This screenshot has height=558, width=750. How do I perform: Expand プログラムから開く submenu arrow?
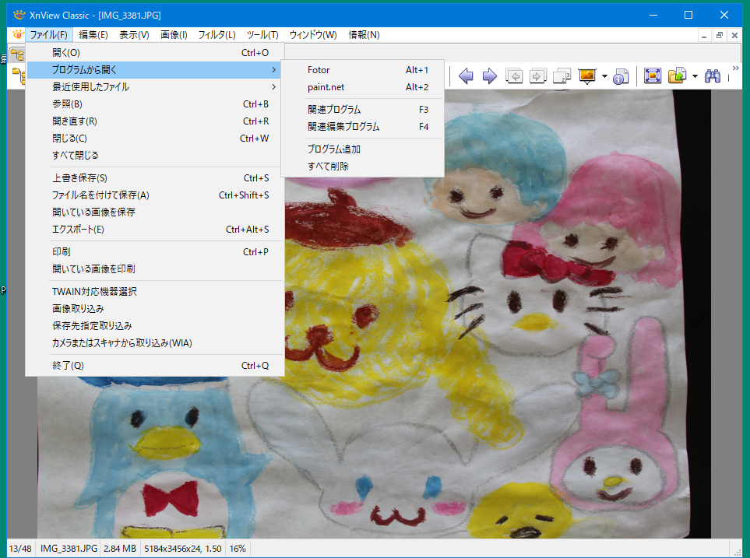click(x=273, y=70)
